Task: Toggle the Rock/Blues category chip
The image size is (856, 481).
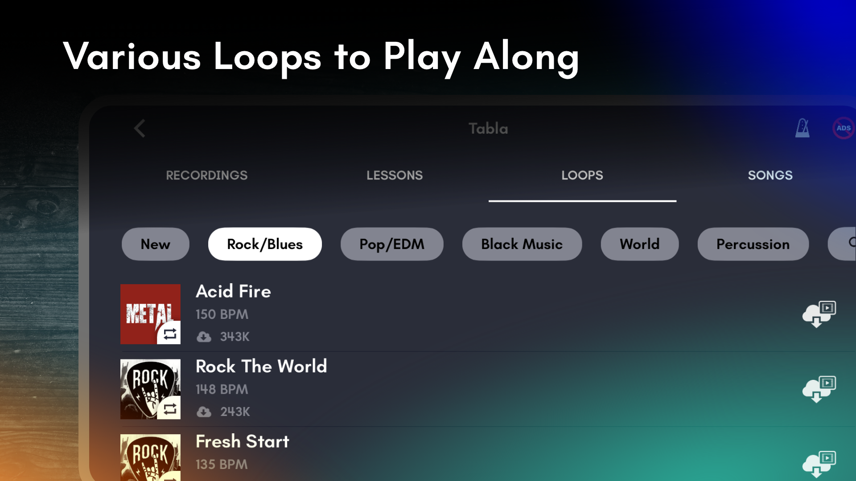Action: pyautogui.click(x=265, y=244)
